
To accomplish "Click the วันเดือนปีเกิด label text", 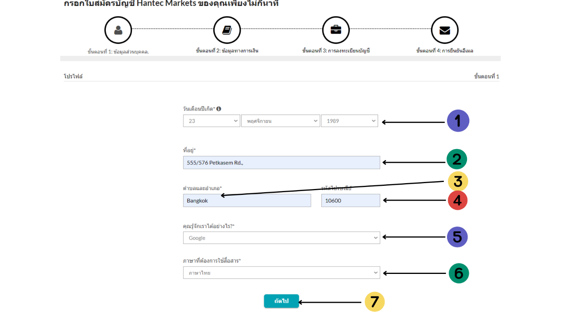I will 199,109.
